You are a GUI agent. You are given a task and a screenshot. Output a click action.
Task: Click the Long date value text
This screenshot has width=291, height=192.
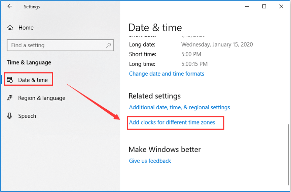pyautogui.click(x=217, y=45)
